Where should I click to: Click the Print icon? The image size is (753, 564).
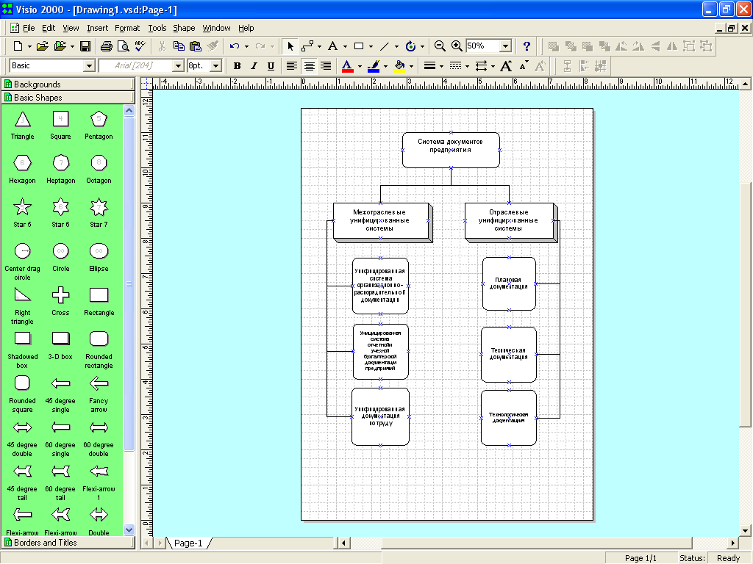(x=107, y=46)
